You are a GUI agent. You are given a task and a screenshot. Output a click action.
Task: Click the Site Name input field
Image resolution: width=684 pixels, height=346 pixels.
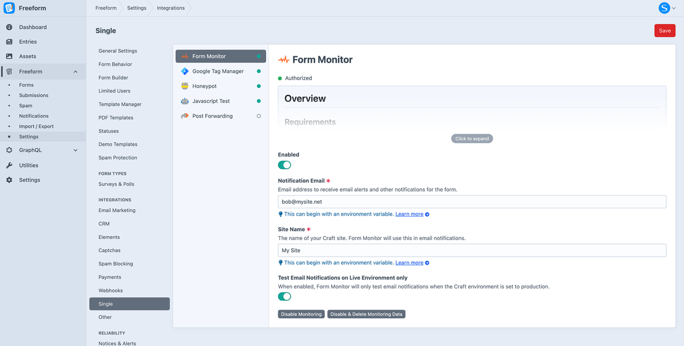pos(472,250)
